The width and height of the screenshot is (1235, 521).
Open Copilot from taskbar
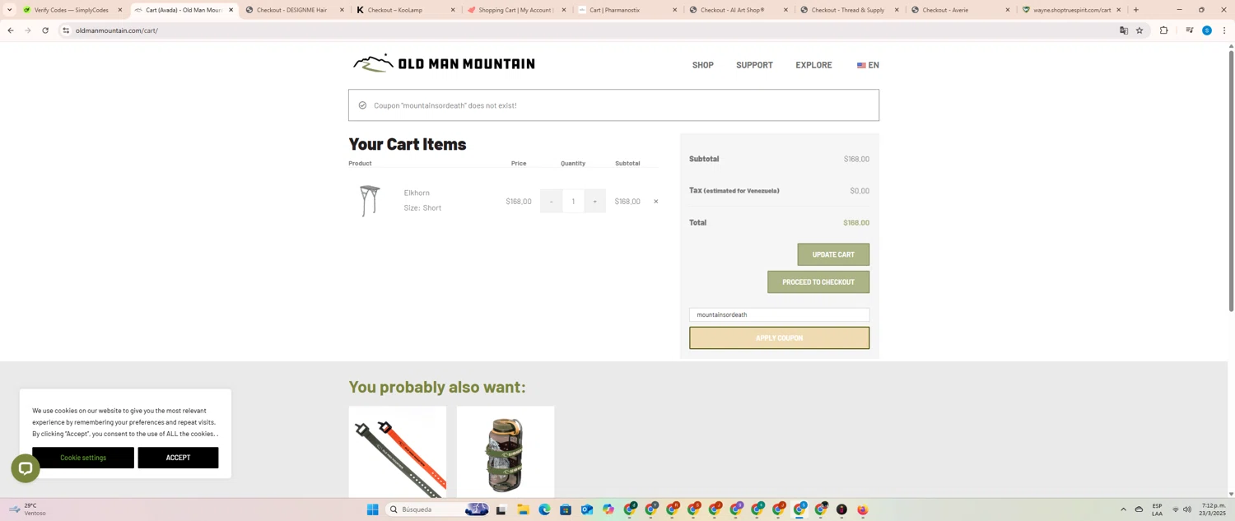click(x=608, y=509)
